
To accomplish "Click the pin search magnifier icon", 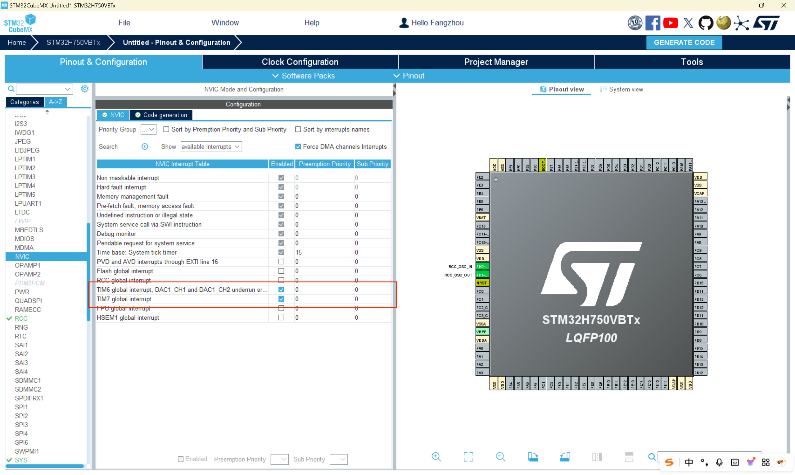I will 652,457.
